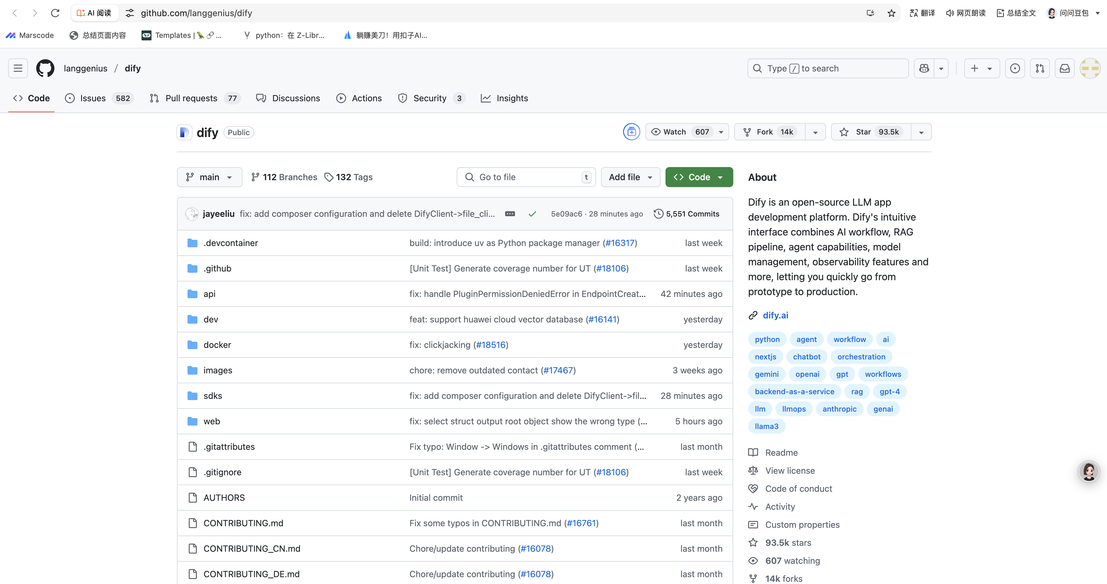Open the GitHub homepage logo
The image size is (1107, 584).
(x=45, y=68)
